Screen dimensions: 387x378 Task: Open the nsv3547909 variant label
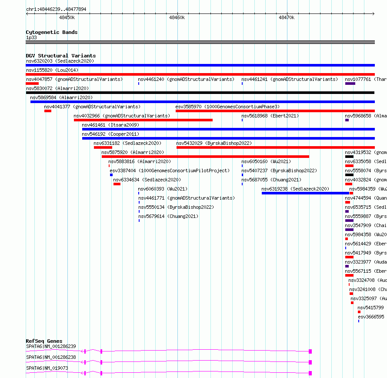pyautogui.click(x=366, y=225)
